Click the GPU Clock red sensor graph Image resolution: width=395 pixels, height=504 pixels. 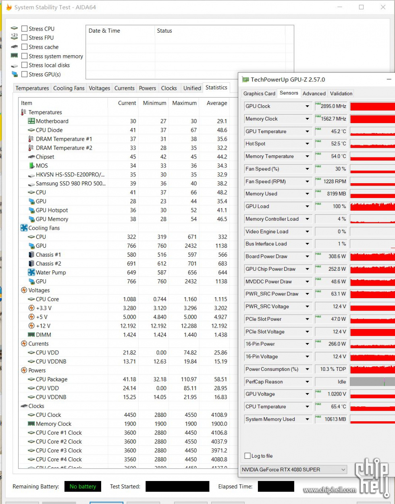click(x=372, y=106)
